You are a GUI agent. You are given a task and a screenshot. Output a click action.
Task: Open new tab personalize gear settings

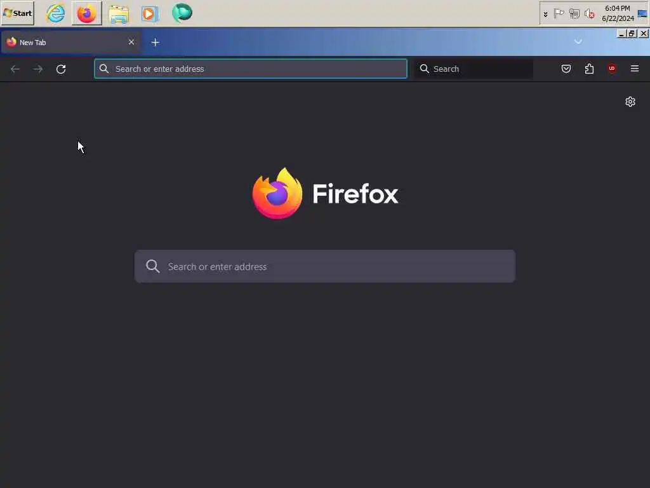click(630, 102)
